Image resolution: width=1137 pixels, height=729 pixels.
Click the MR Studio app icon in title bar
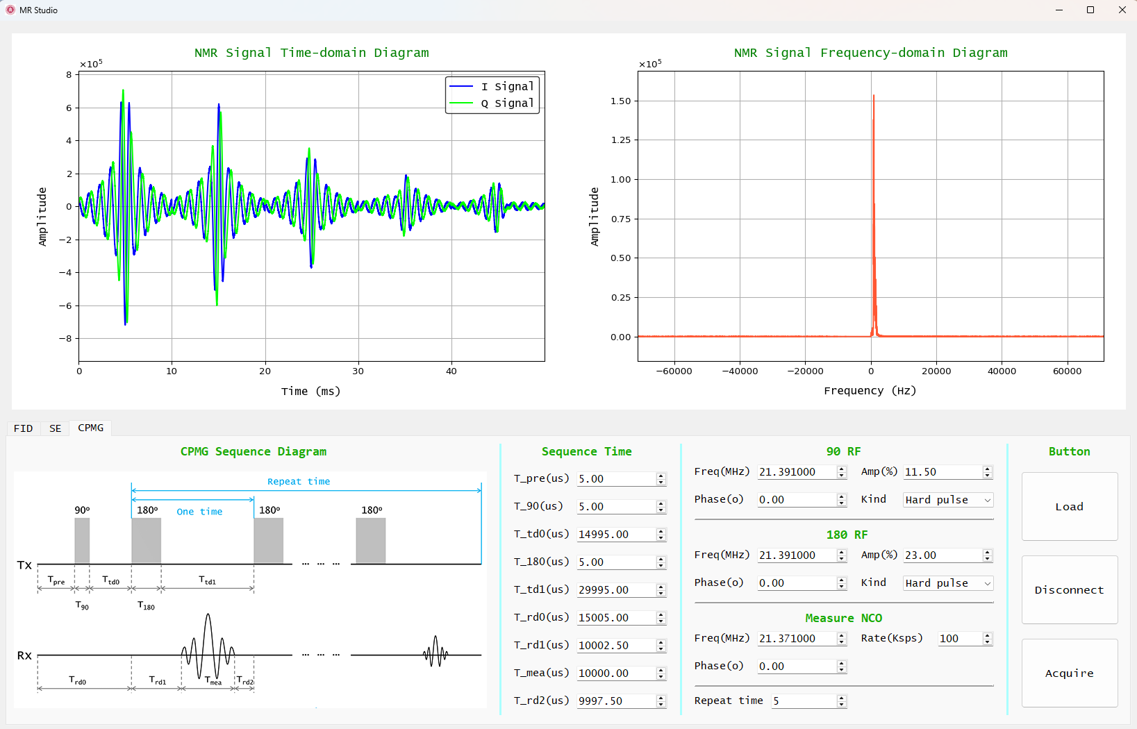pos(10,10)
